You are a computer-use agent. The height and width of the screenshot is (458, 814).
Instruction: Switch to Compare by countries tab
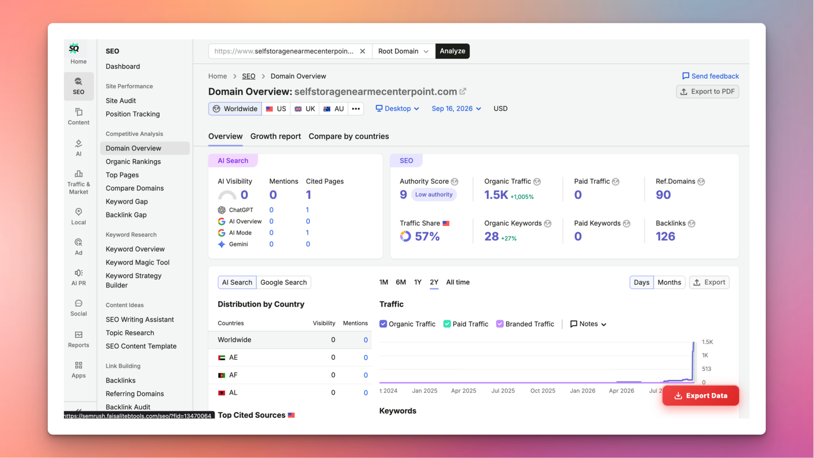(x=348, y=136)
